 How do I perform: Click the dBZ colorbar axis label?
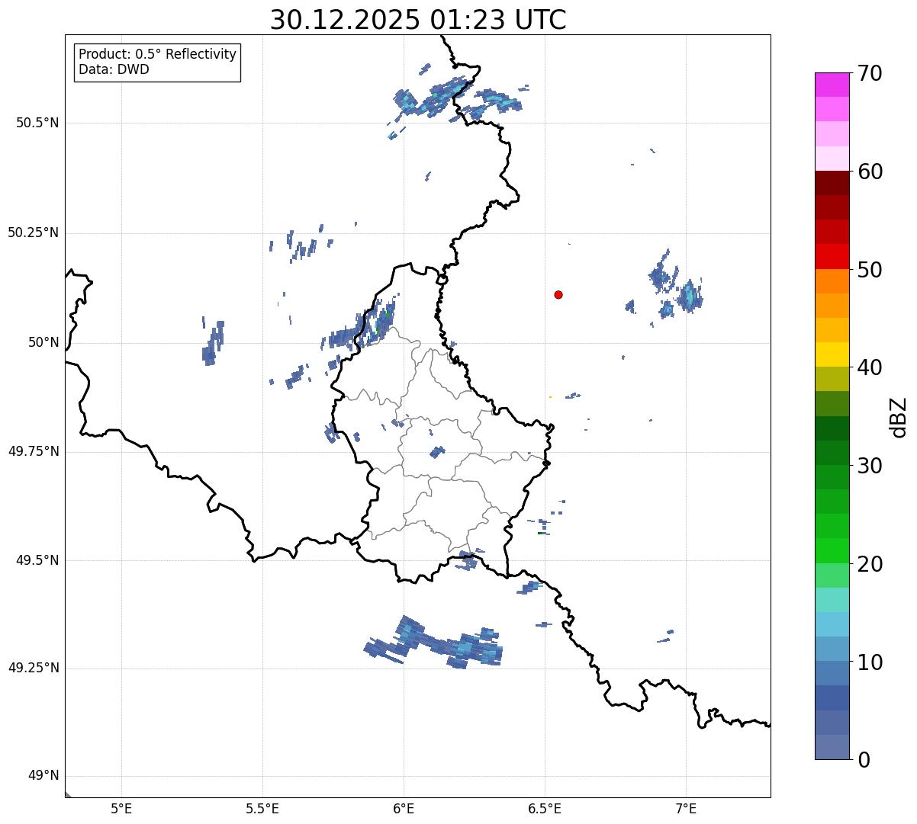[899, 417]
